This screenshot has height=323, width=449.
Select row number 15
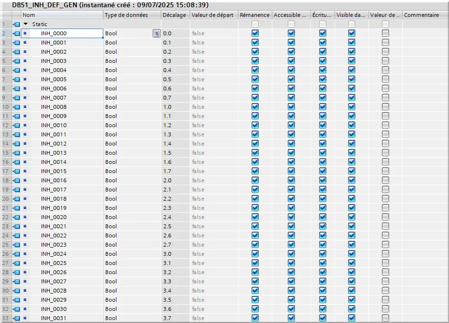[5, 153]
